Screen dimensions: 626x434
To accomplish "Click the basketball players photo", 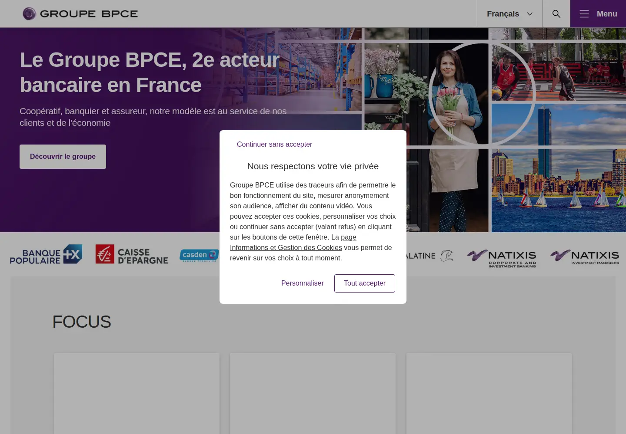I will (x=559, y=72).
